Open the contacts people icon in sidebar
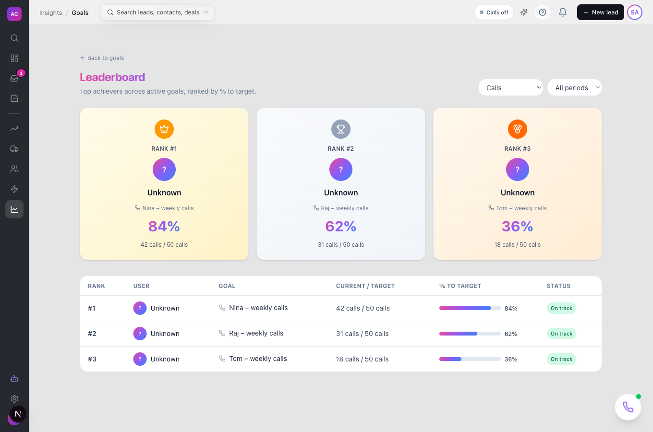The width and height of the screenshot is (653, 432). click(14, 169)
